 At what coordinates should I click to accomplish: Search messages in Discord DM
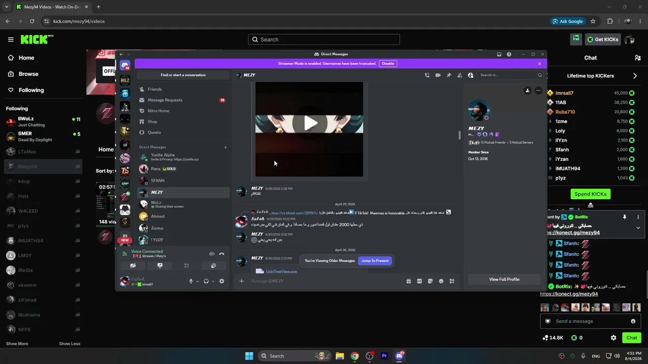coord(511,75)
